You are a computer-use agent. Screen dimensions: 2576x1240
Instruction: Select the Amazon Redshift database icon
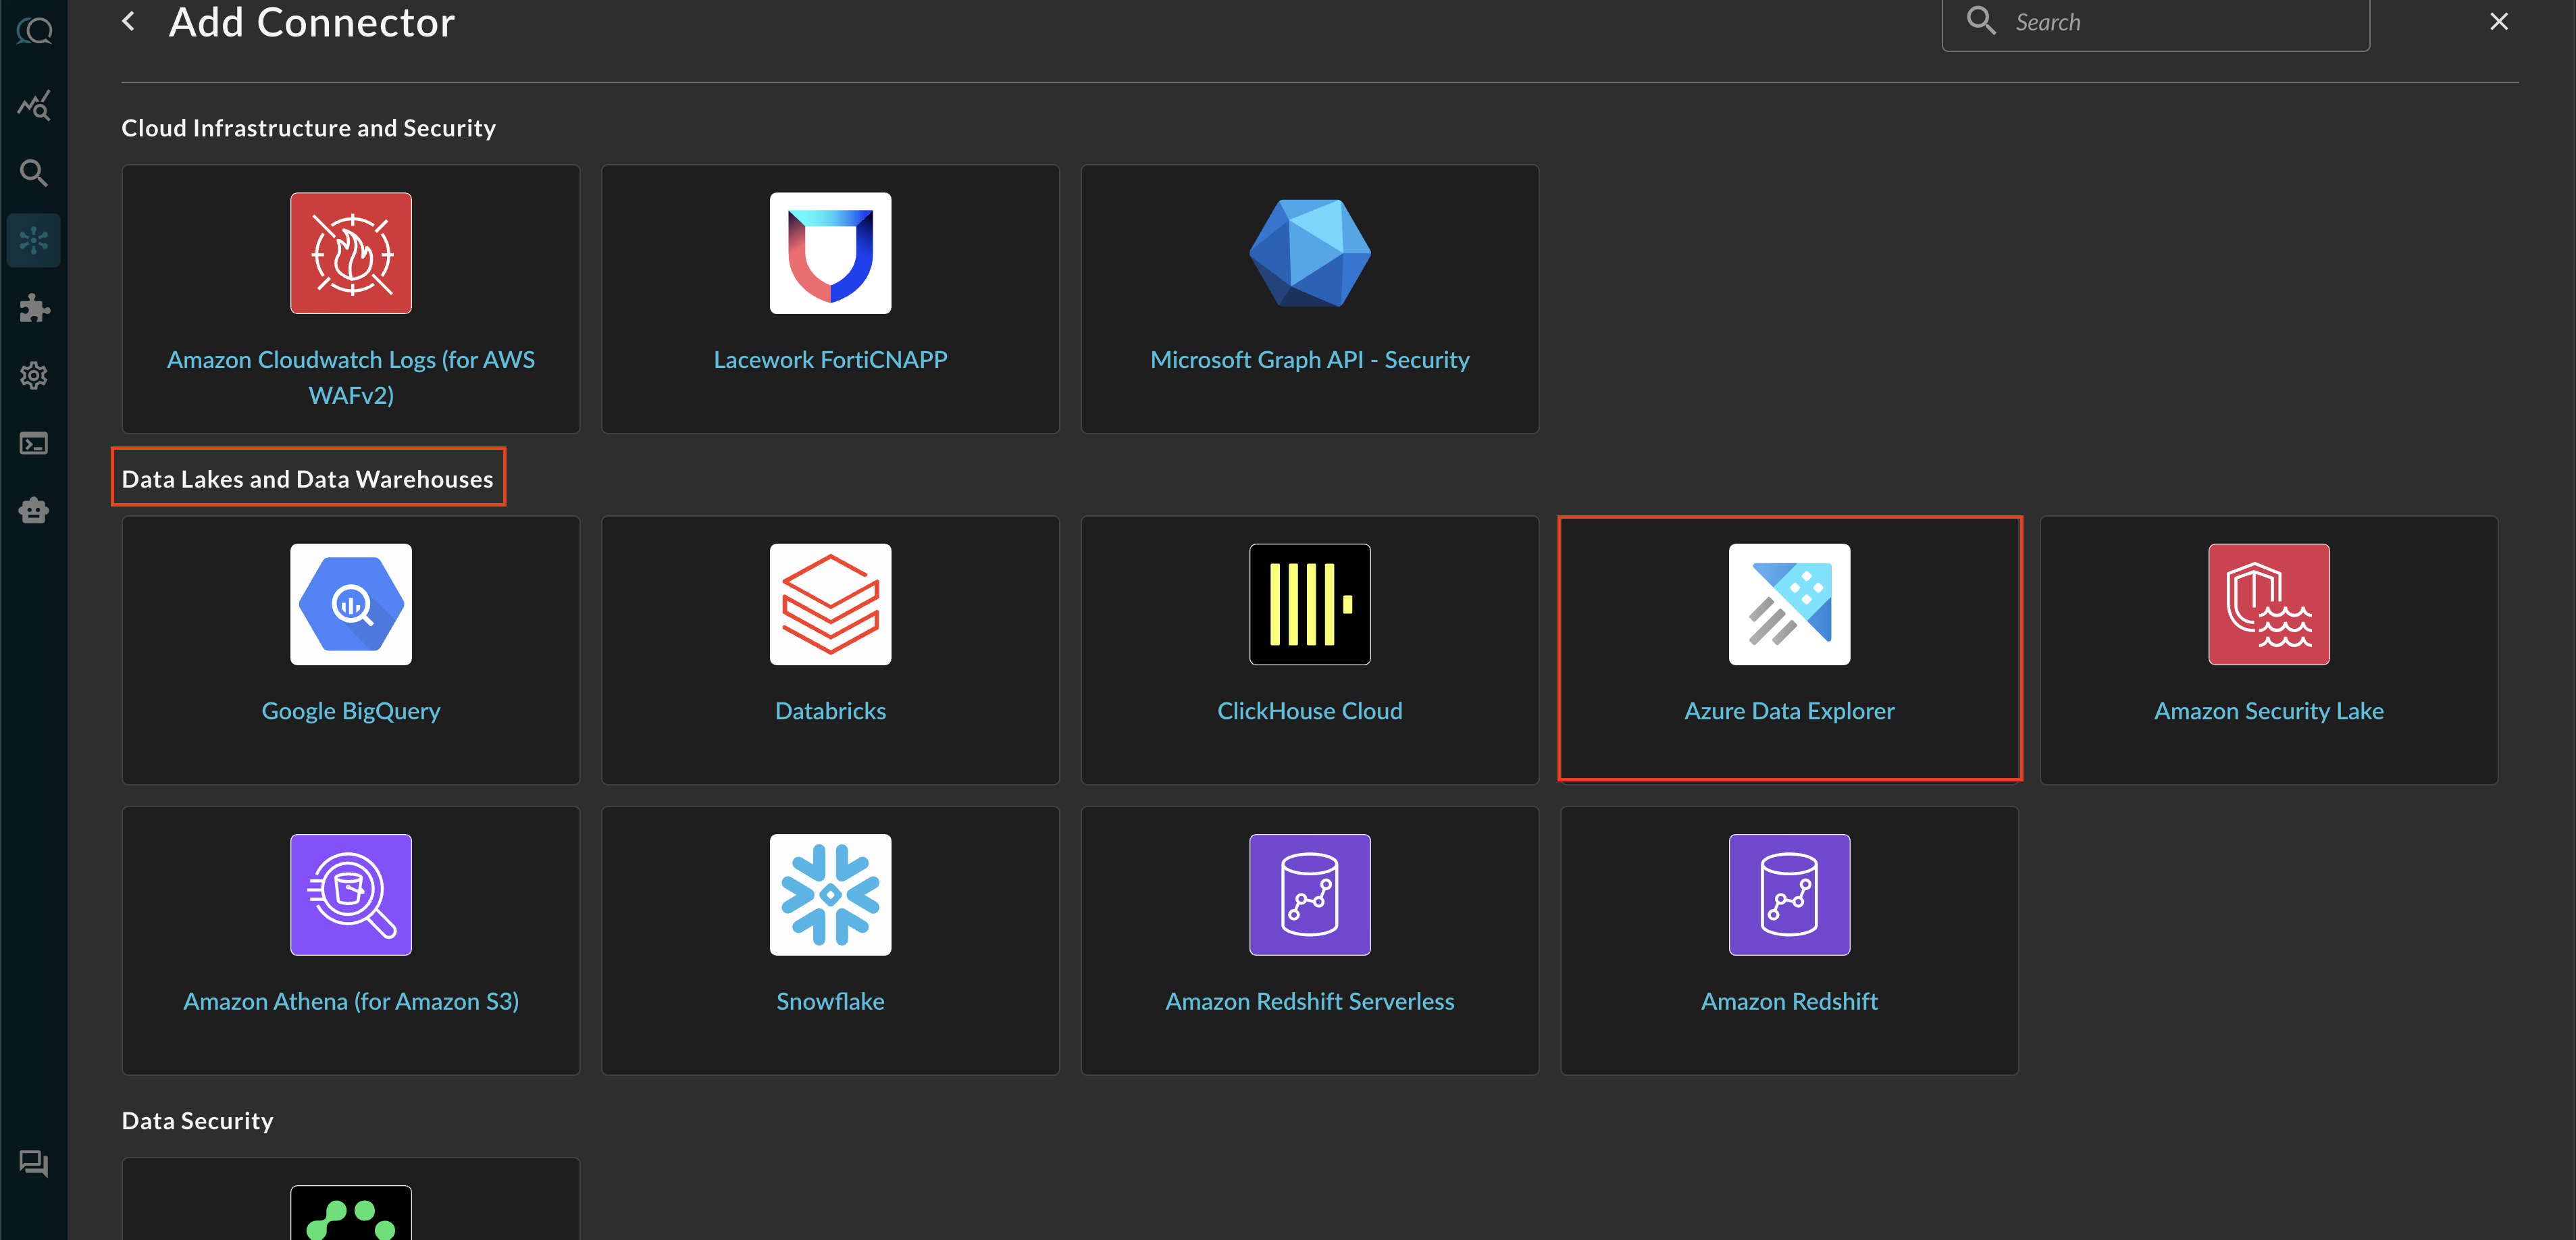1789,894
